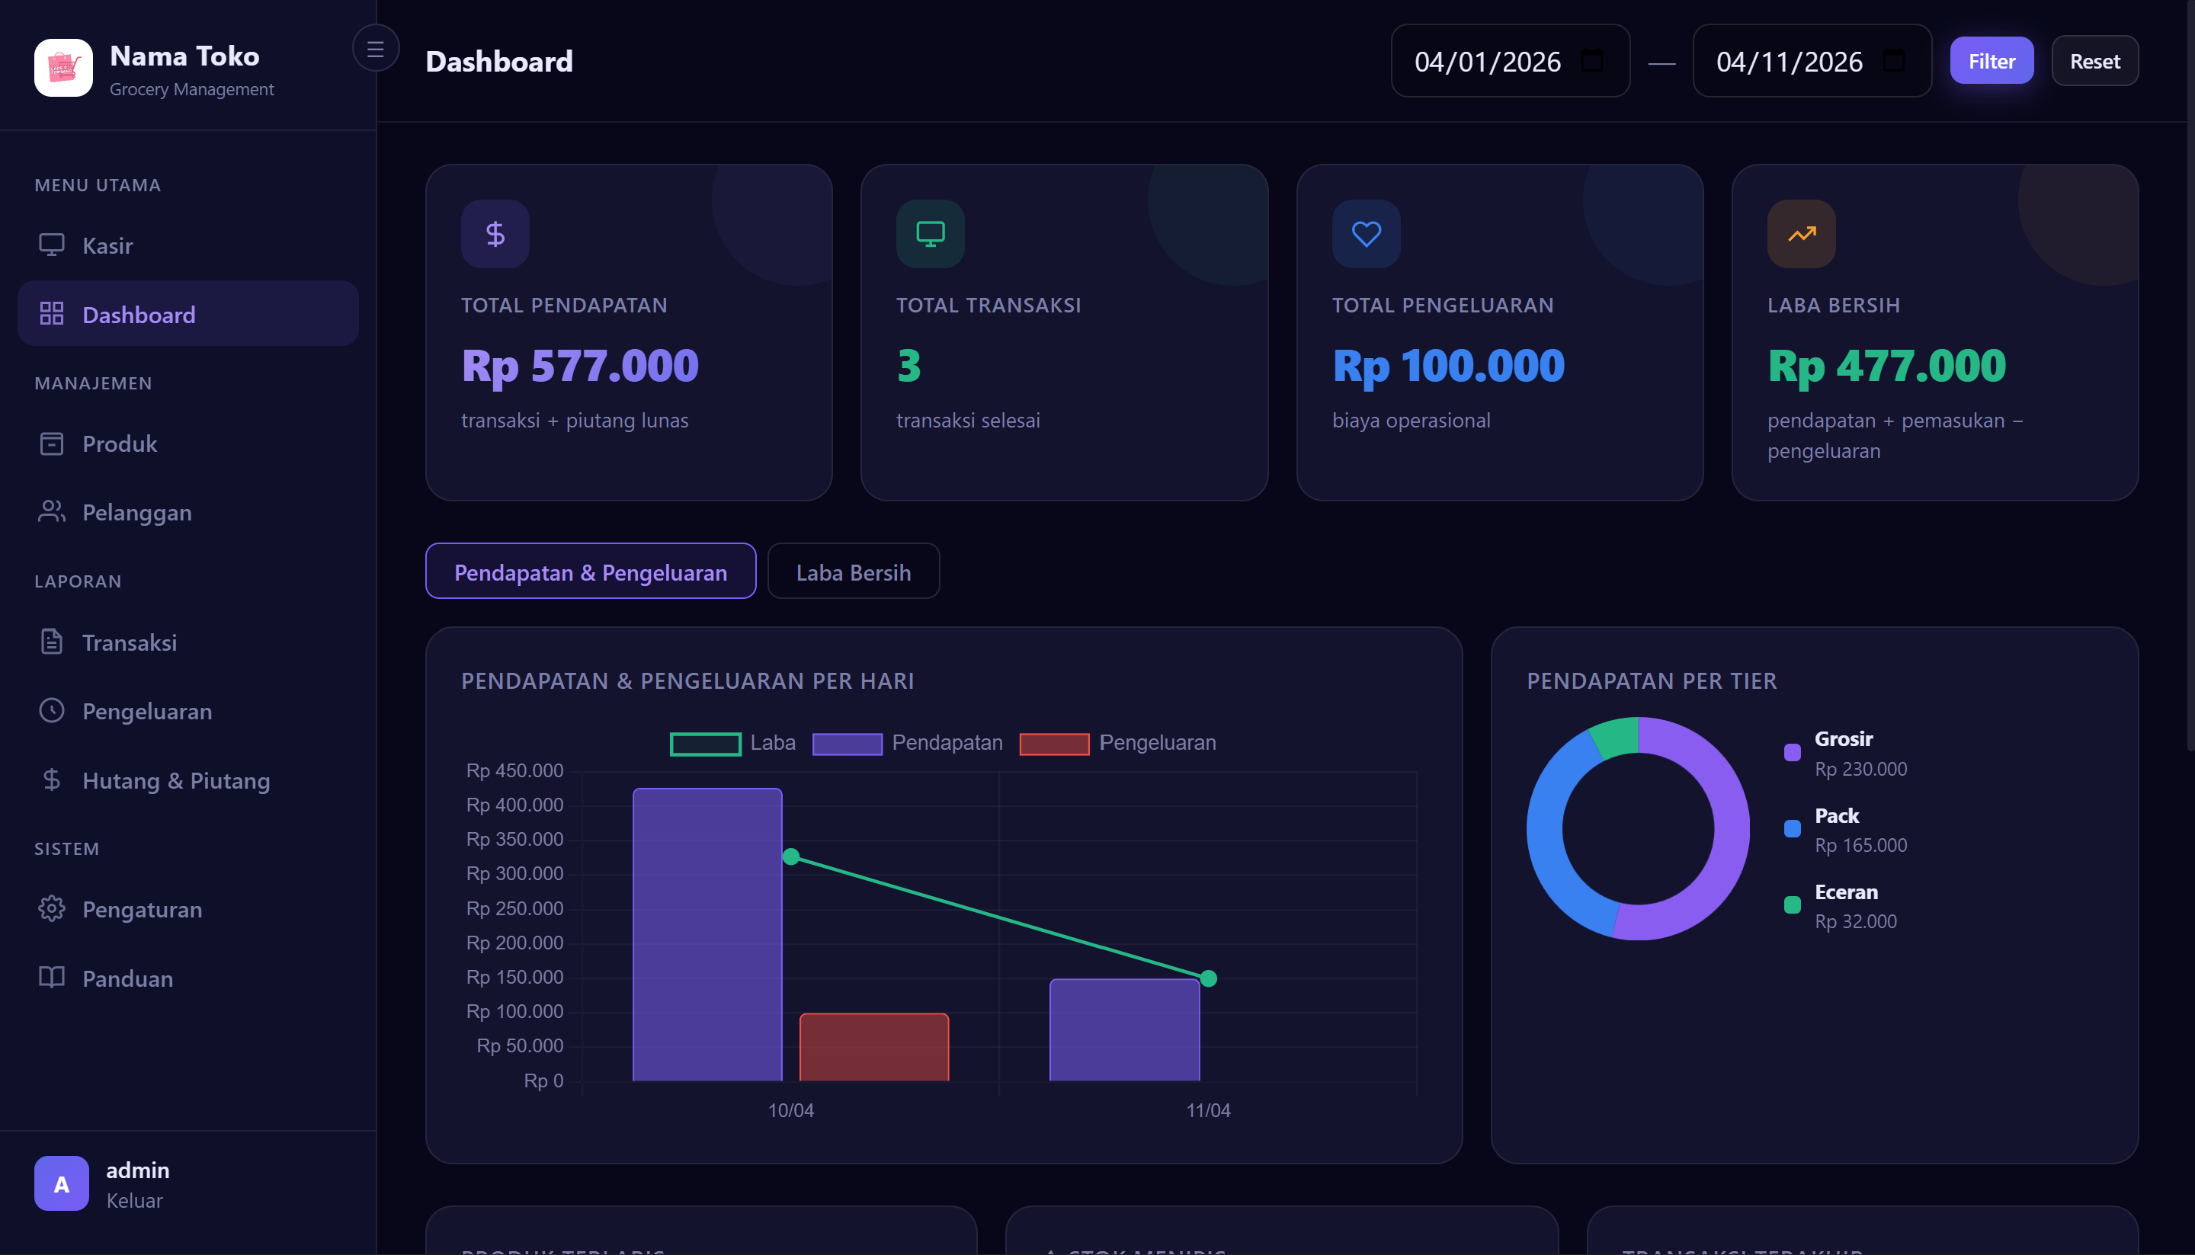Screen dimensions: 2195x1255
Task: Click the Eceran Rp 32.000 amount
Action: point(1856,921)
